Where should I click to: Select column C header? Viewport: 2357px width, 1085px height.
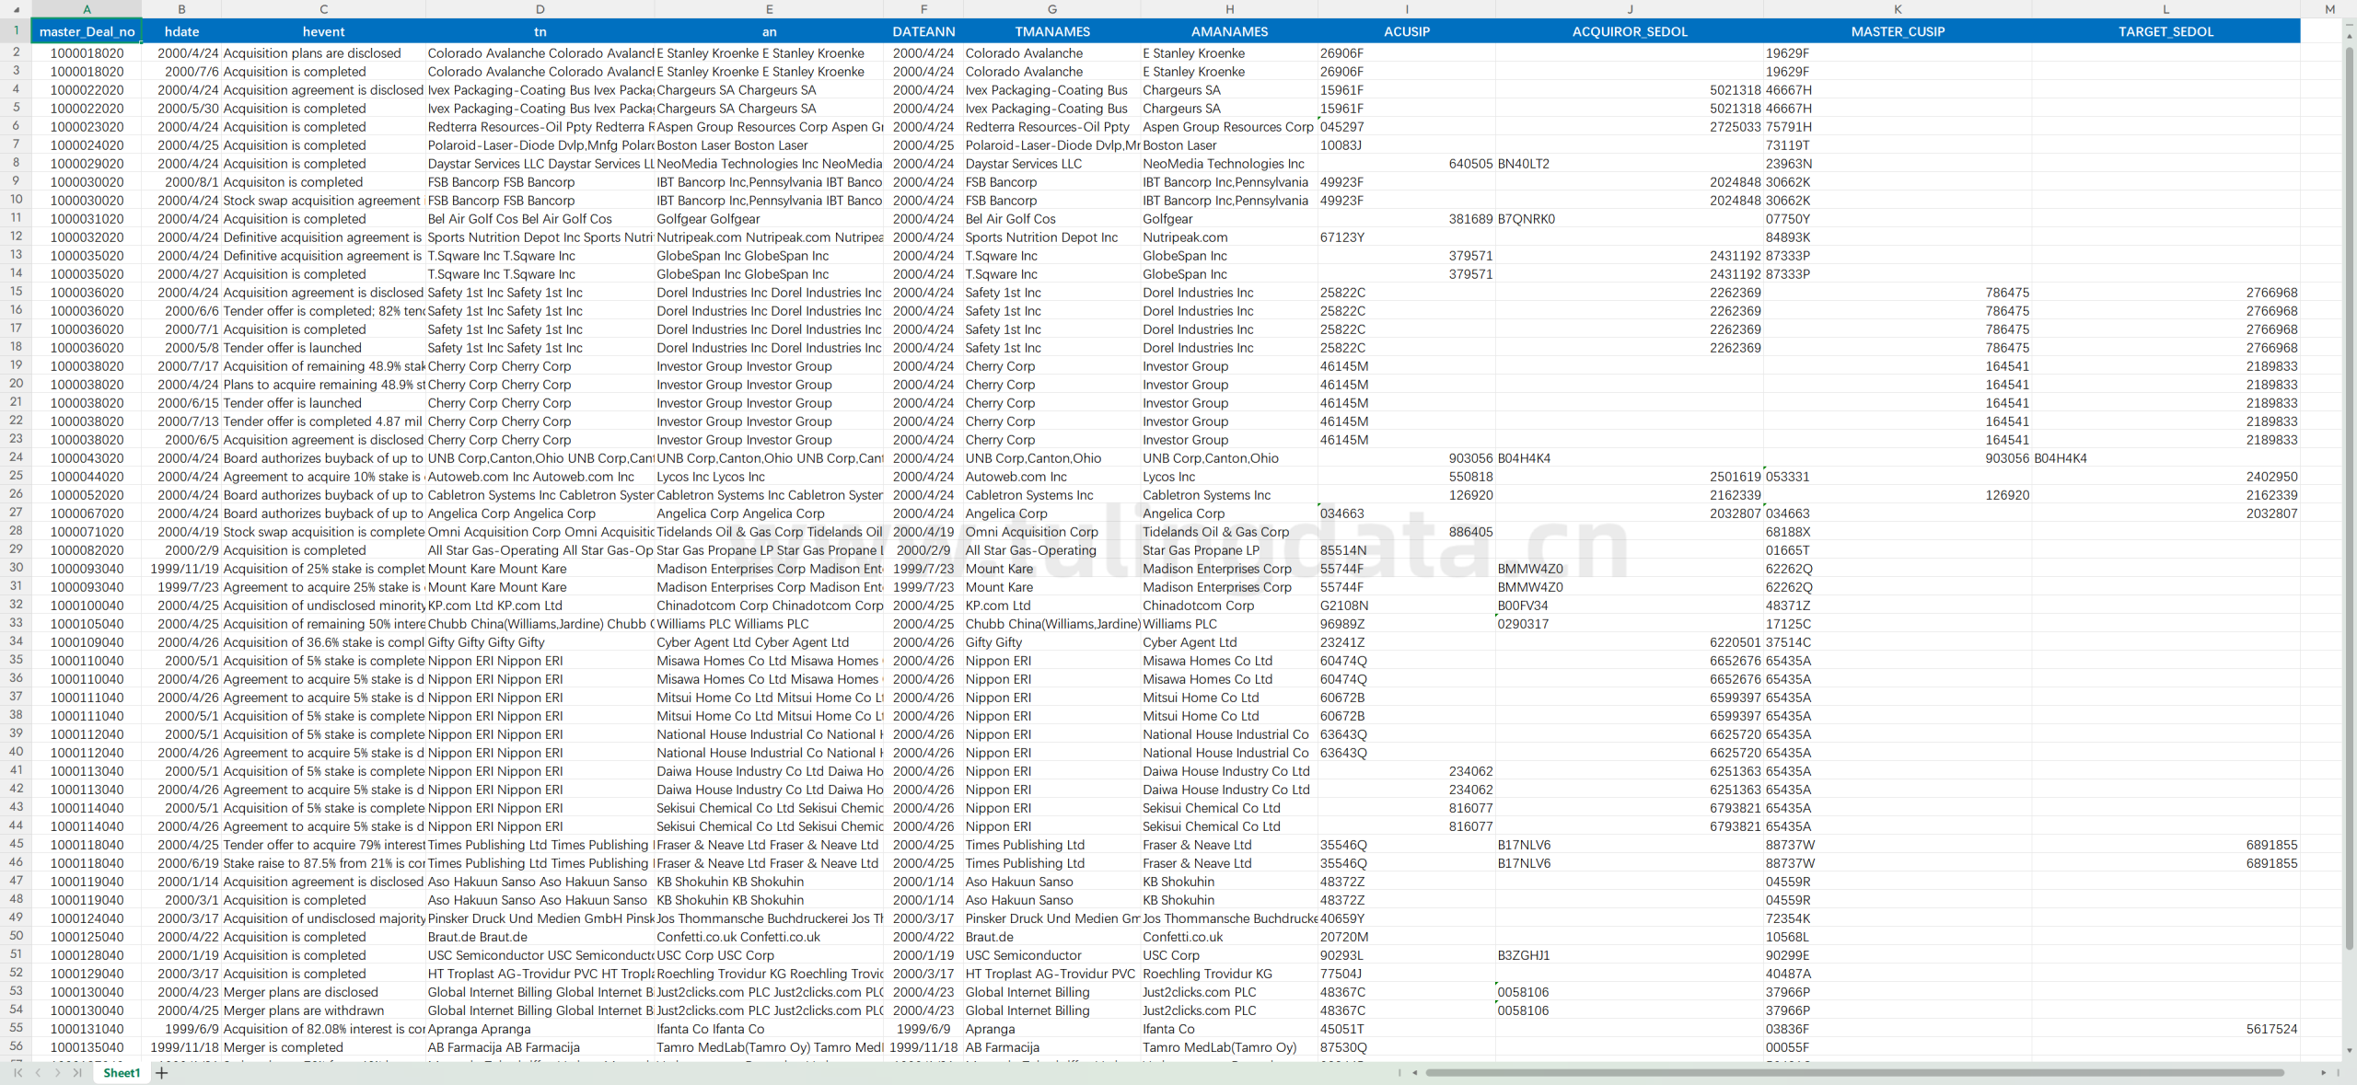(323, 9)
